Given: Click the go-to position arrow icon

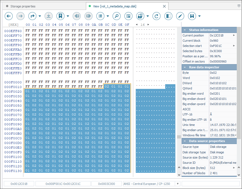Looking at the screenshot, I should click(32, 16).
